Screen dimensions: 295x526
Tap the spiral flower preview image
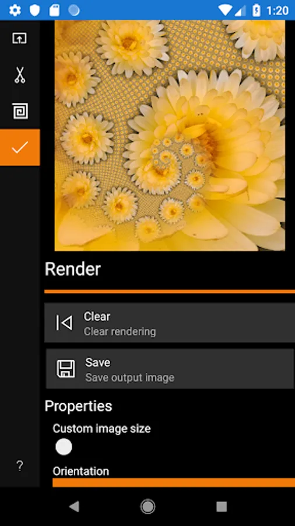click(x=170, y=136)
